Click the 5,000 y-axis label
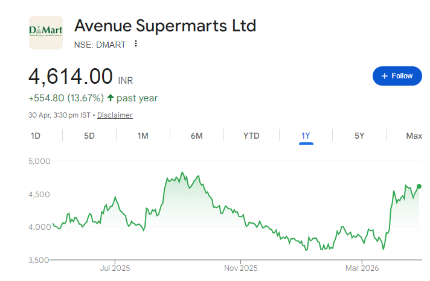The height and width of the screenshot is (281, 430). pos(39,161)
